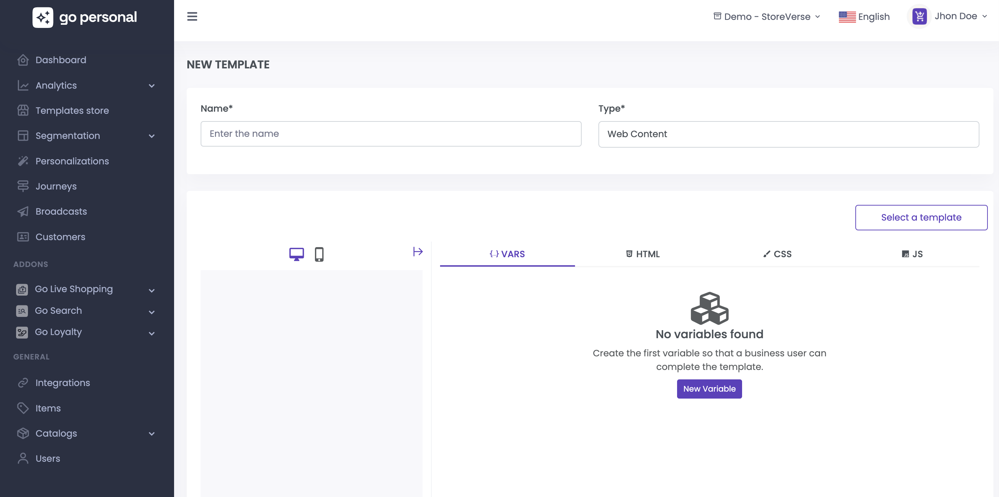The height and width of the screenshot is (497, 999).
Task: Switch to the HTML tab
Action: pos(642,254)
